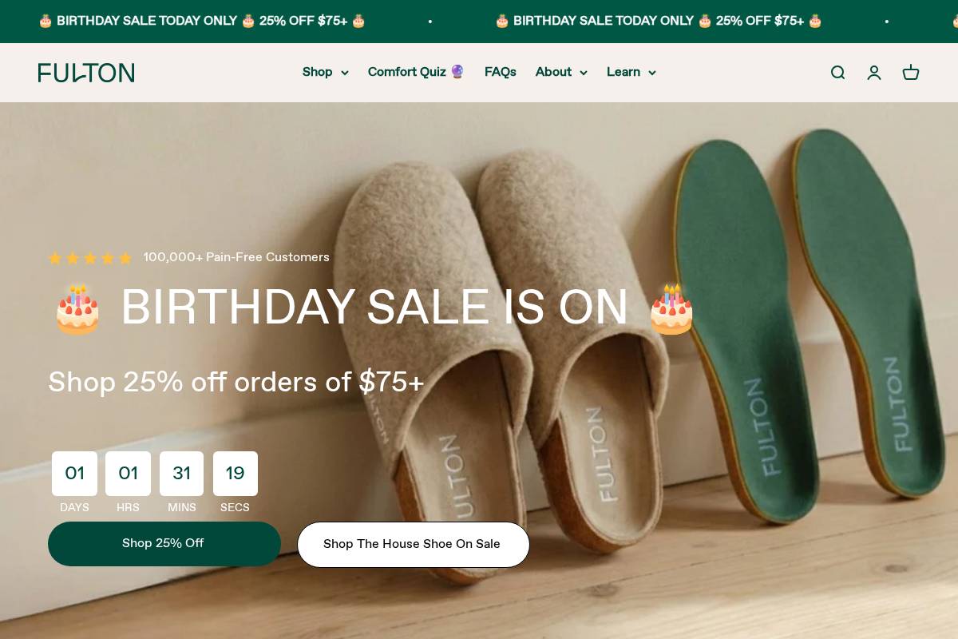Click the five-star rating icons
This screenshot has width=958, height=639.
[90, 258]
